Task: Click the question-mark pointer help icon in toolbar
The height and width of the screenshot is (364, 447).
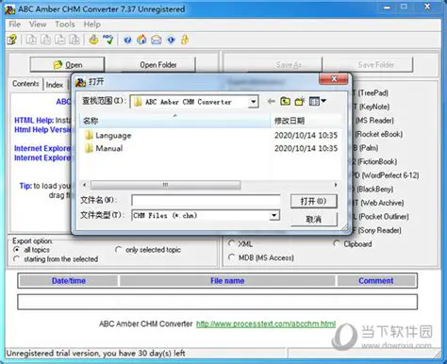Action: click(12, 40)
